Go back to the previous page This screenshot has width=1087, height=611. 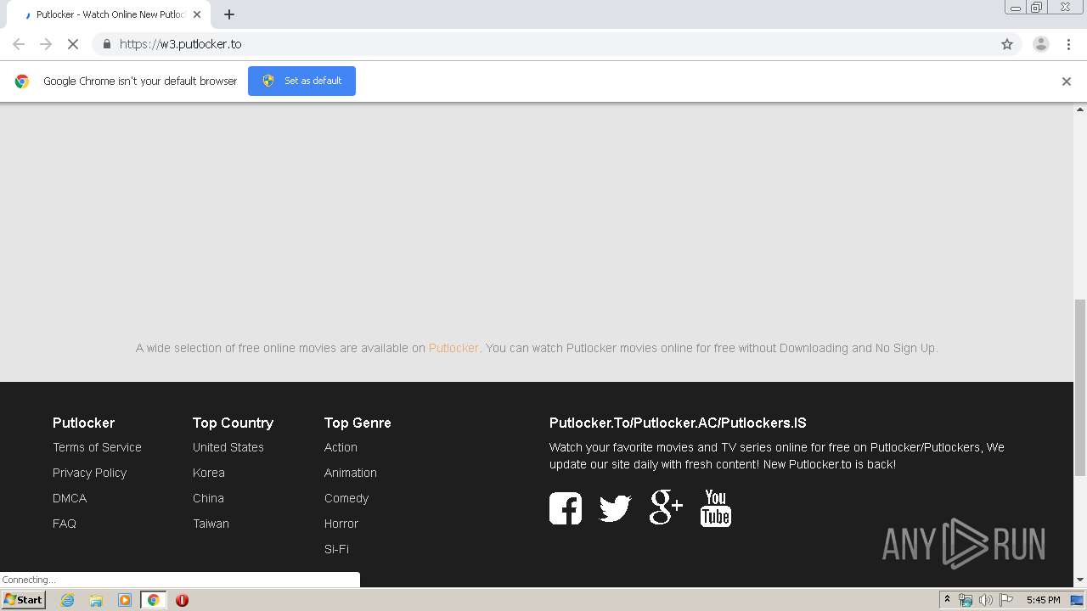tap(19, 44)
